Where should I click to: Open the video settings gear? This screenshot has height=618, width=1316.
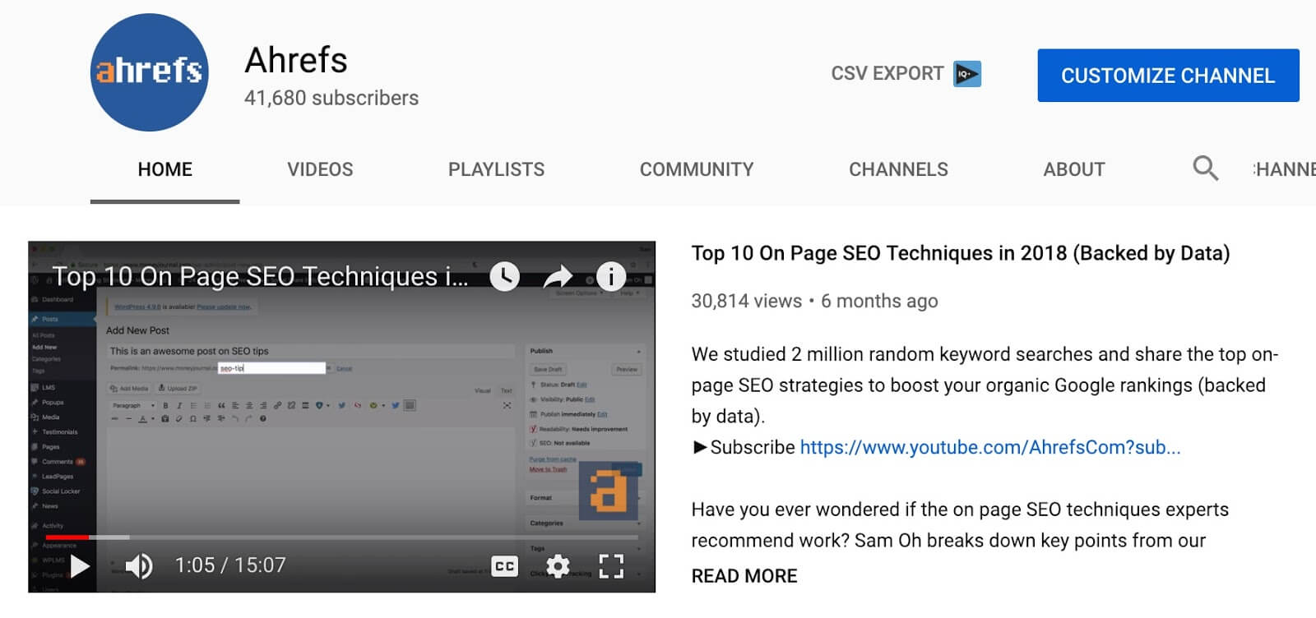tap(558, 565)
